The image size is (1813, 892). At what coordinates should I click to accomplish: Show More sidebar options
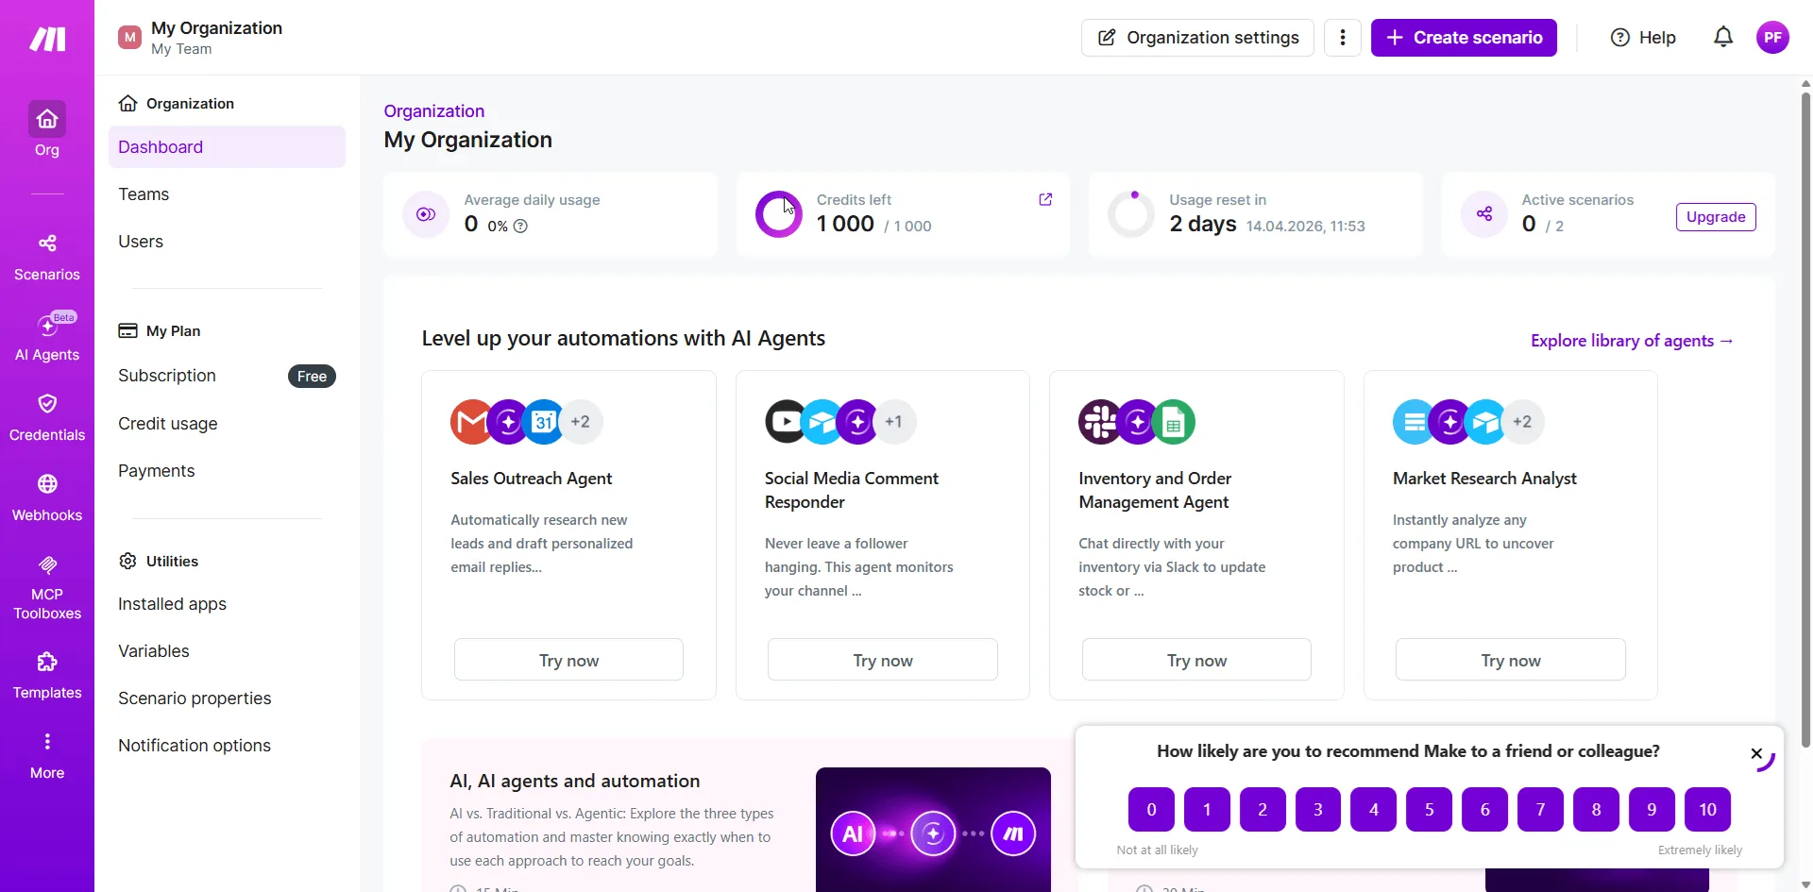coord(47,756)
